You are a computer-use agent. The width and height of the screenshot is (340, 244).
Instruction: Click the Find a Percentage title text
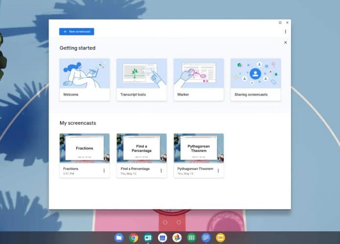pyautogui.click(x=135, y=169)
